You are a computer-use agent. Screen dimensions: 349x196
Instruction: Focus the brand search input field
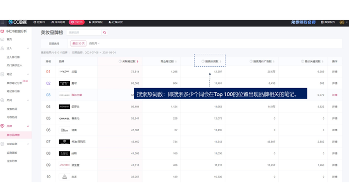tap(84, 32)
